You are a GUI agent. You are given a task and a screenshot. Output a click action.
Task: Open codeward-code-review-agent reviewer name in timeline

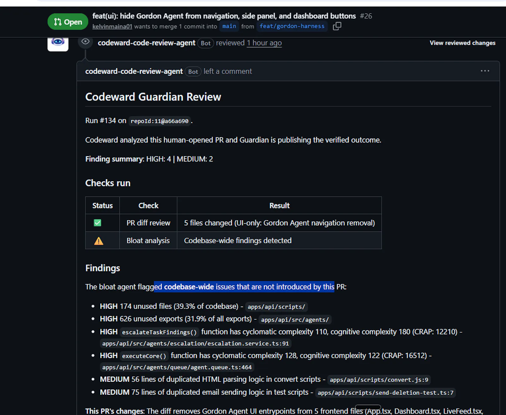pos(146,43)
